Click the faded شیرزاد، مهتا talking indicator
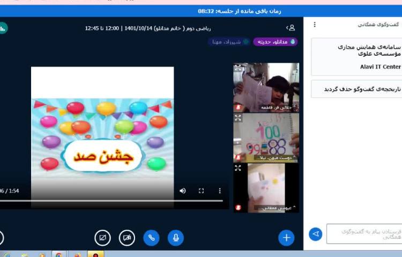The width and height of the screenshot is (402, 257). [x=229, y=42]
